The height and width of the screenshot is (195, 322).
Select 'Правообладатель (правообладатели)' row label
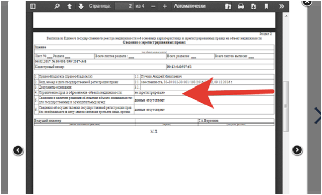coord(66,76)
